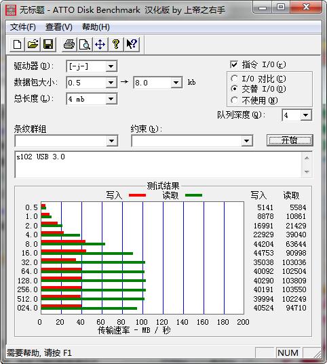The image size is (327, 364).
Task: Click the description box scroll up arrow
Action: pos(307,159)
